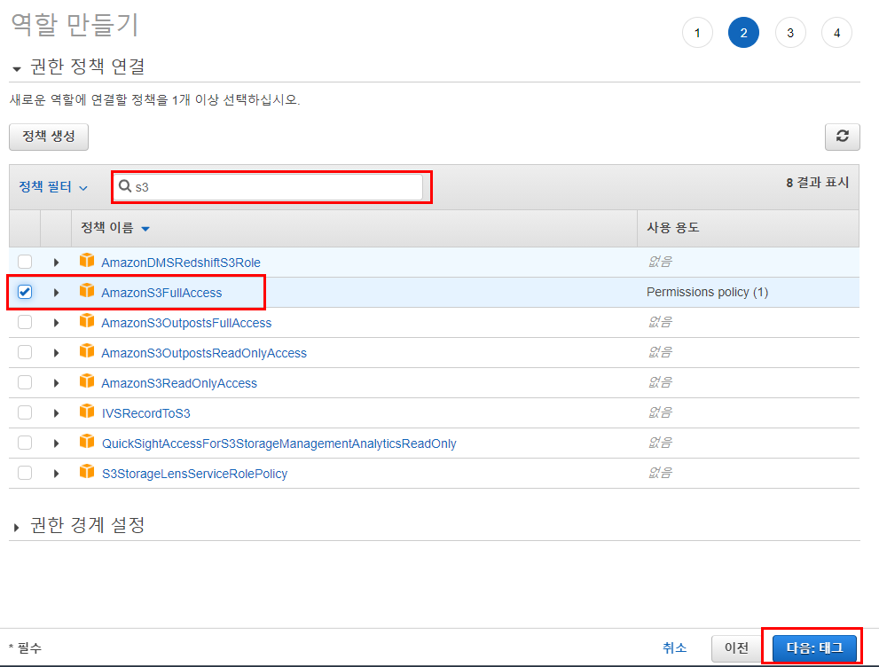Open the AmazonS3FullAccess policy link
The width and height of the screenshot is (879, 667).
(161, 293)
